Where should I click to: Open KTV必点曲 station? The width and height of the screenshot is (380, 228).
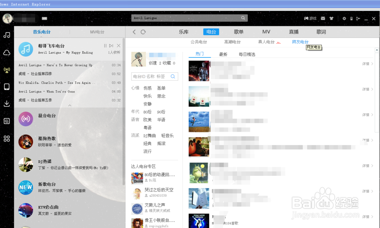70,210
